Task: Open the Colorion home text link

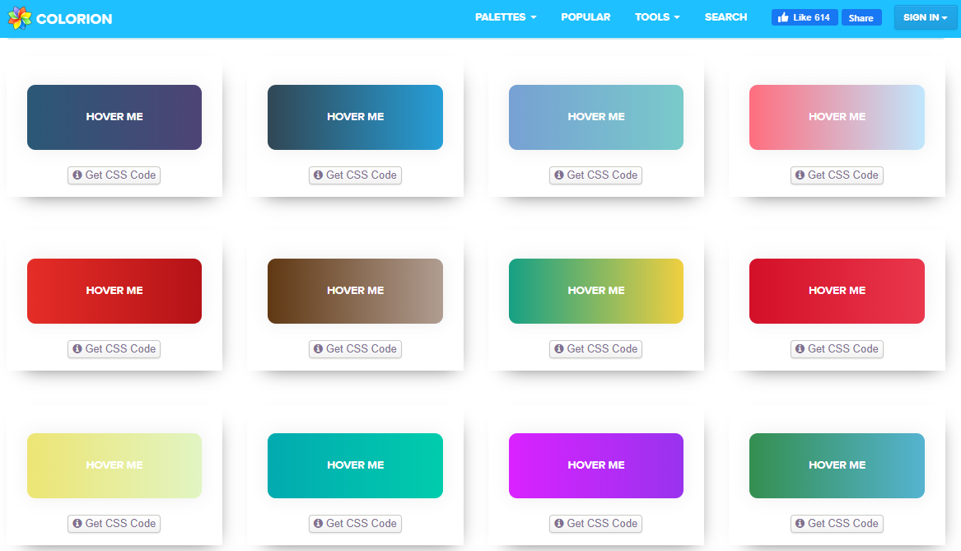Action: [x=74, y=19]
